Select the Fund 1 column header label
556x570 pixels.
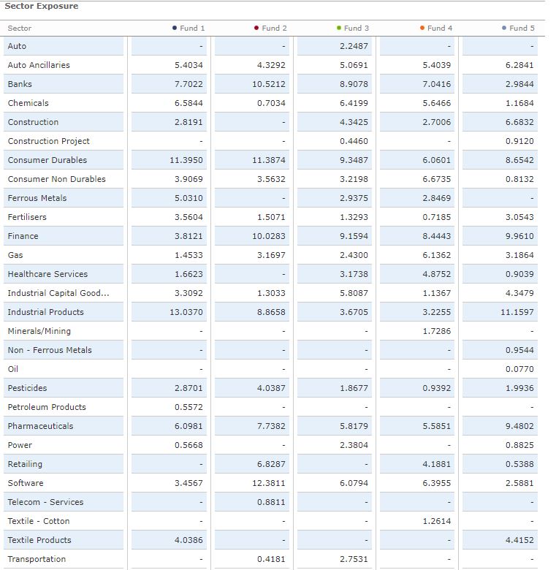coord(192,28)
